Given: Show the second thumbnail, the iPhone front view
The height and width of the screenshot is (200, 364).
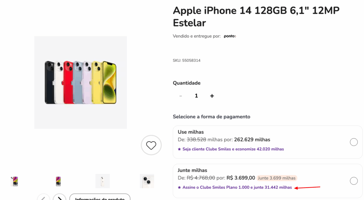Looking at the screenshot, I should coord(58,181).
